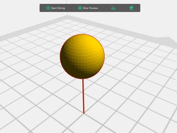Click the Slice Preview layers icon
The height and width of the screenshot is (133, 177).
click(80, 8)
